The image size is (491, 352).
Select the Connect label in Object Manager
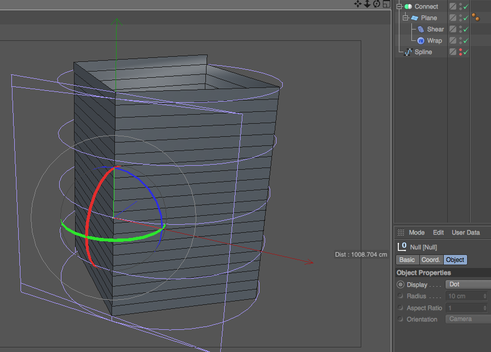pyautogui.click(x=426, y=7)
